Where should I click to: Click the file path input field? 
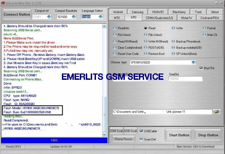point(162,112)
